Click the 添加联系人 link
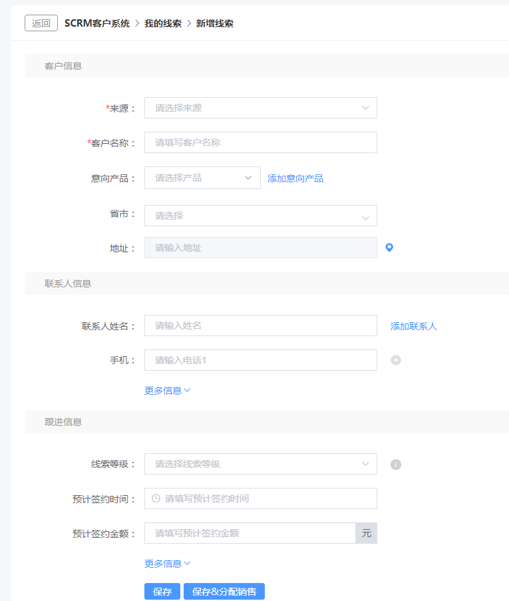Screen dimensions: 509x601 click(x=414, y=326)
